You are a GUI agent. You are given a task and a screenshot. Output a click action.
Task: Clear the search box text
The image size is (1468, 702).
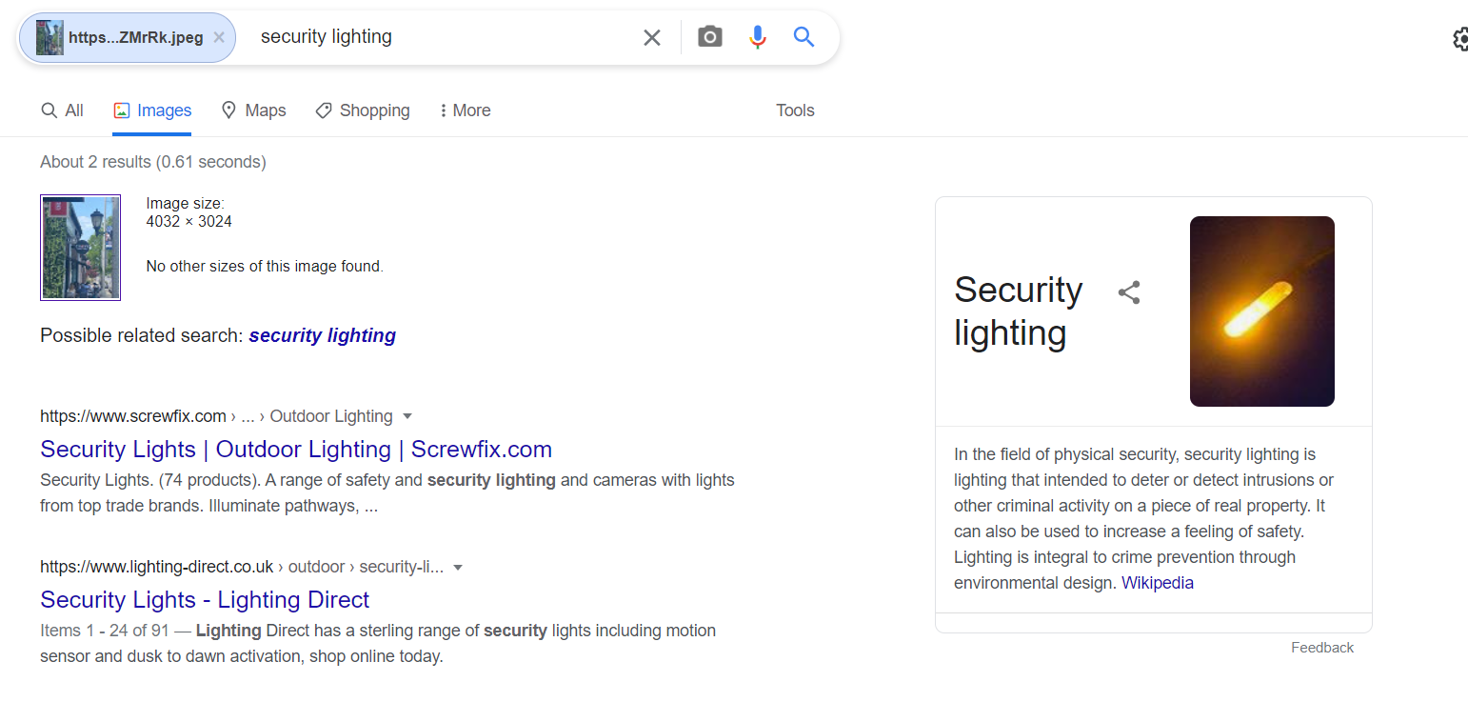coord(652,38)
